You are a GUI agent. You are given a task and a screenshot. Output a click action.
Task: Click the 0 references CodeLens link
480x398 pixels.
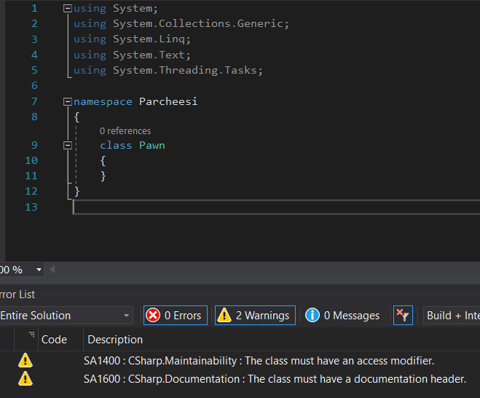tap(125, 130)
